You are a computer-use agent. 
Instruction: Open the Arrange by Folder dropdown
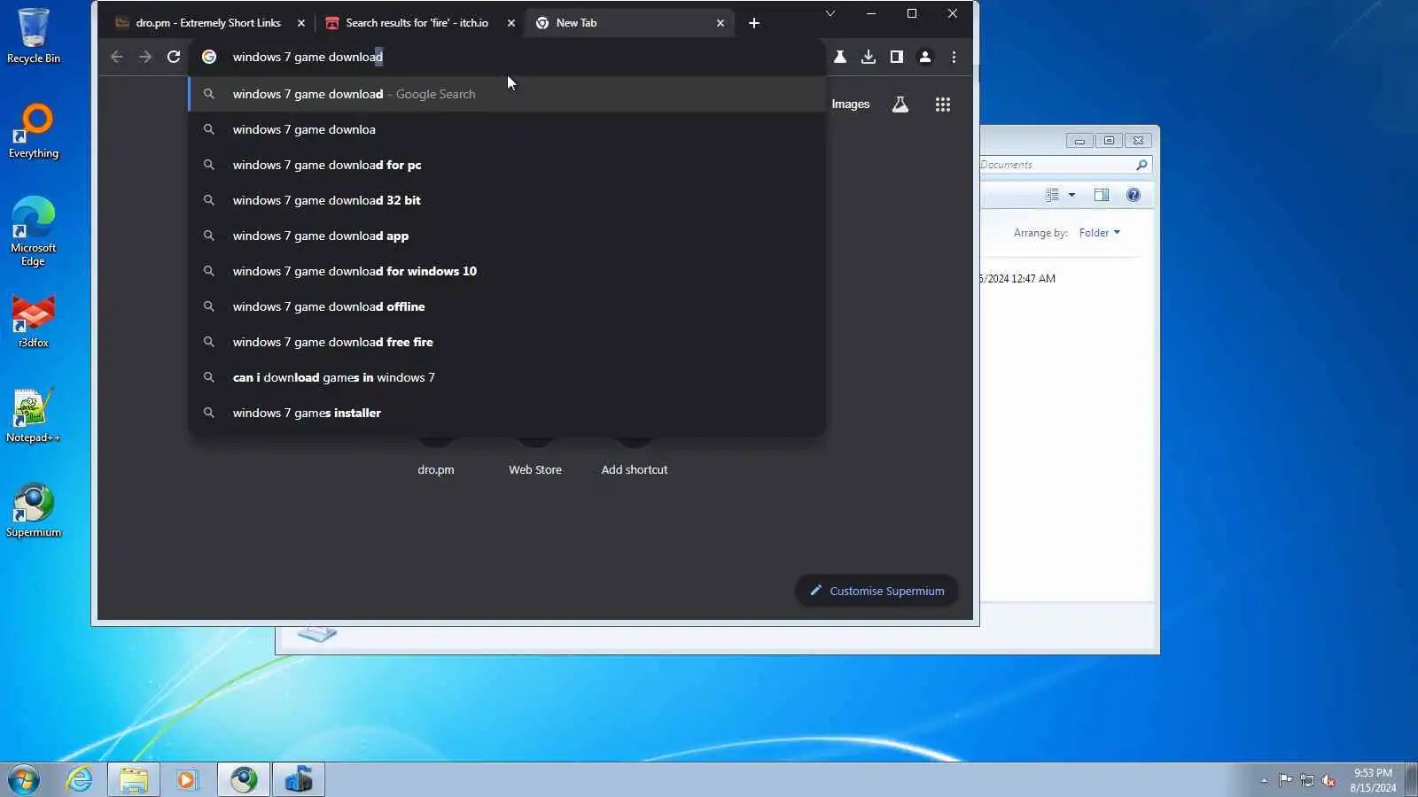[1099, 233]
